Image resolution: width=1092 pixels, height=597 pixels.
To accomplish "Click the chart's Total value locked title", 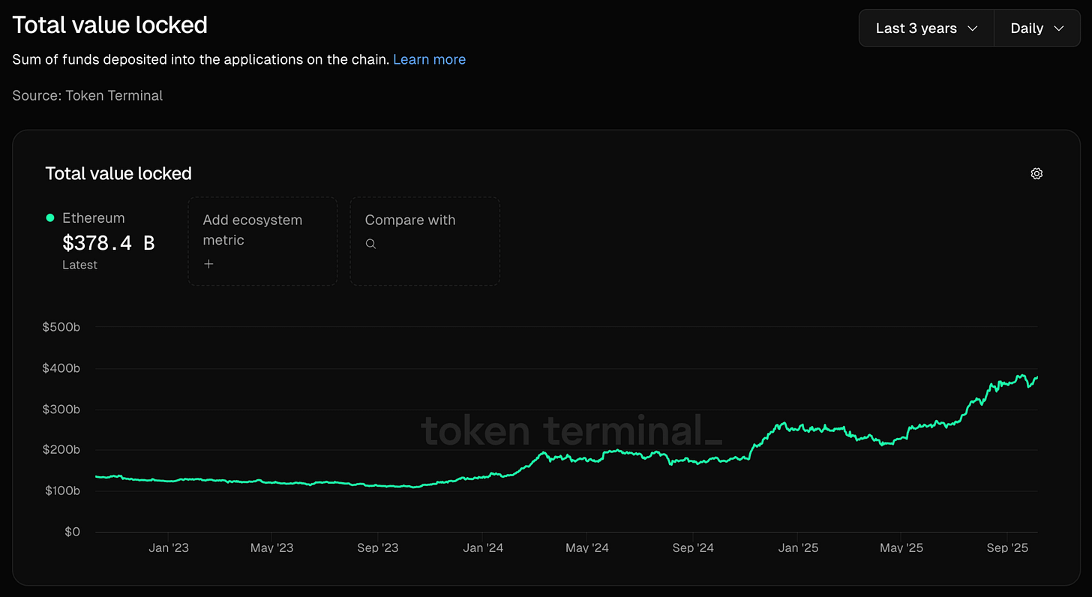I will pyautogui.click(x=118, y=173).
